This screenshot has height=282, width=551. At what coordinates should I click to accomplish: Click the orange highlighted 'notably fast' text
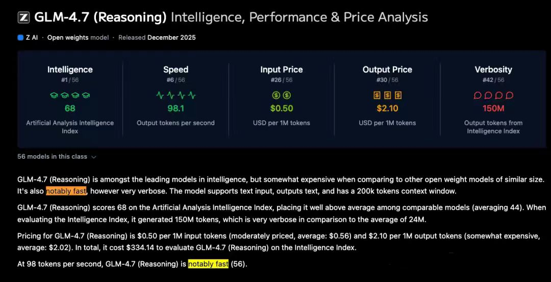coord(66,191)
